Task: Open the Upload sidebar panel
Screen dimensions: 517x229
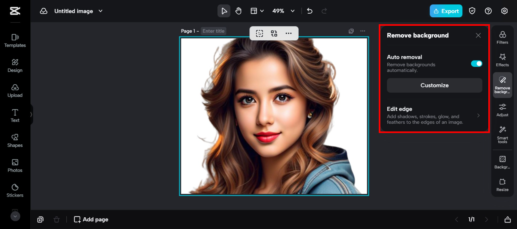Action: click(15, 90)
